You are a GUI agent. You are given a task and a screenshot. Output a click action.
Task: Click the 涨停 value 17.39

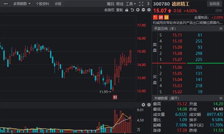(182, 130)
